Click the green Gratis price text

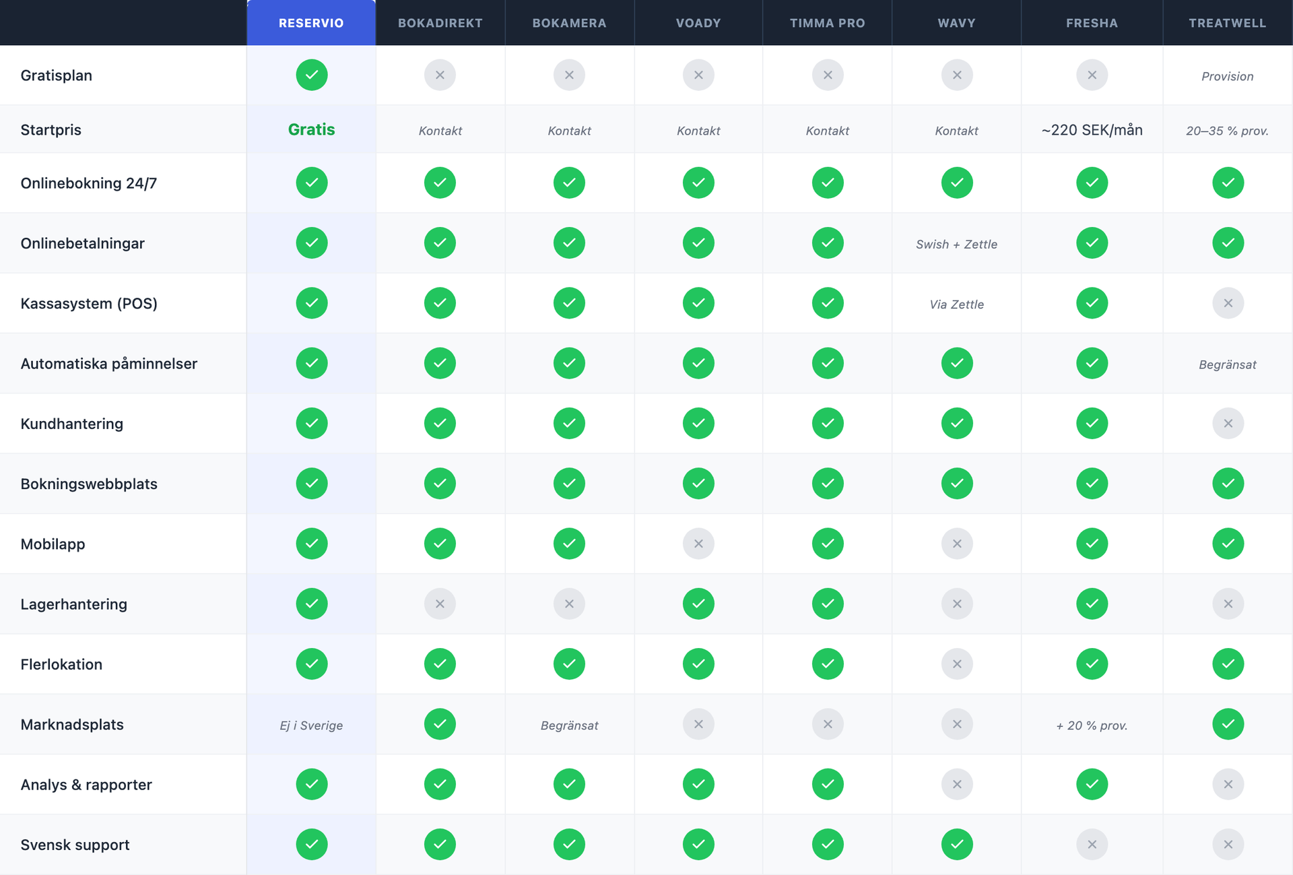coord(311,129)
